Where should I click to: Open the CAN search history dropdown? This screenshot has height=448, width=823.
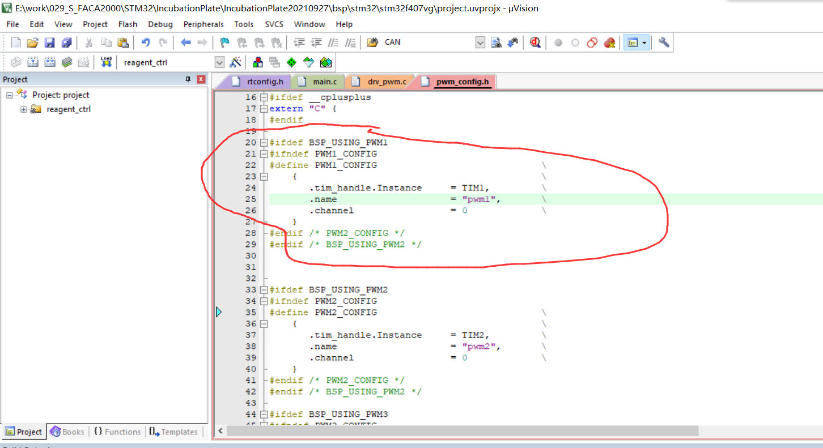point(480,42)
